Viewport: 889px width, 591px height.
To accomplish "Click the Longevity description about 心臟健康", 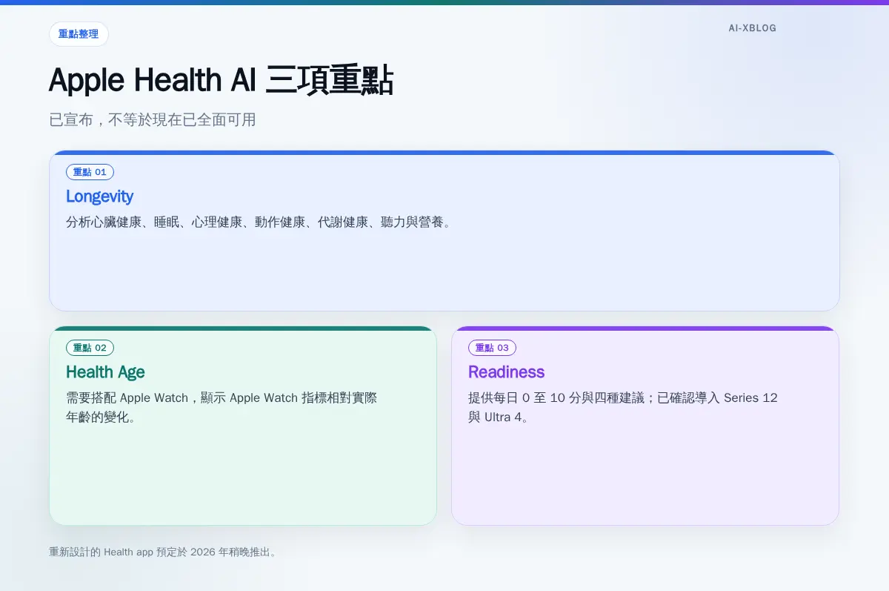I will coord(258,222).
